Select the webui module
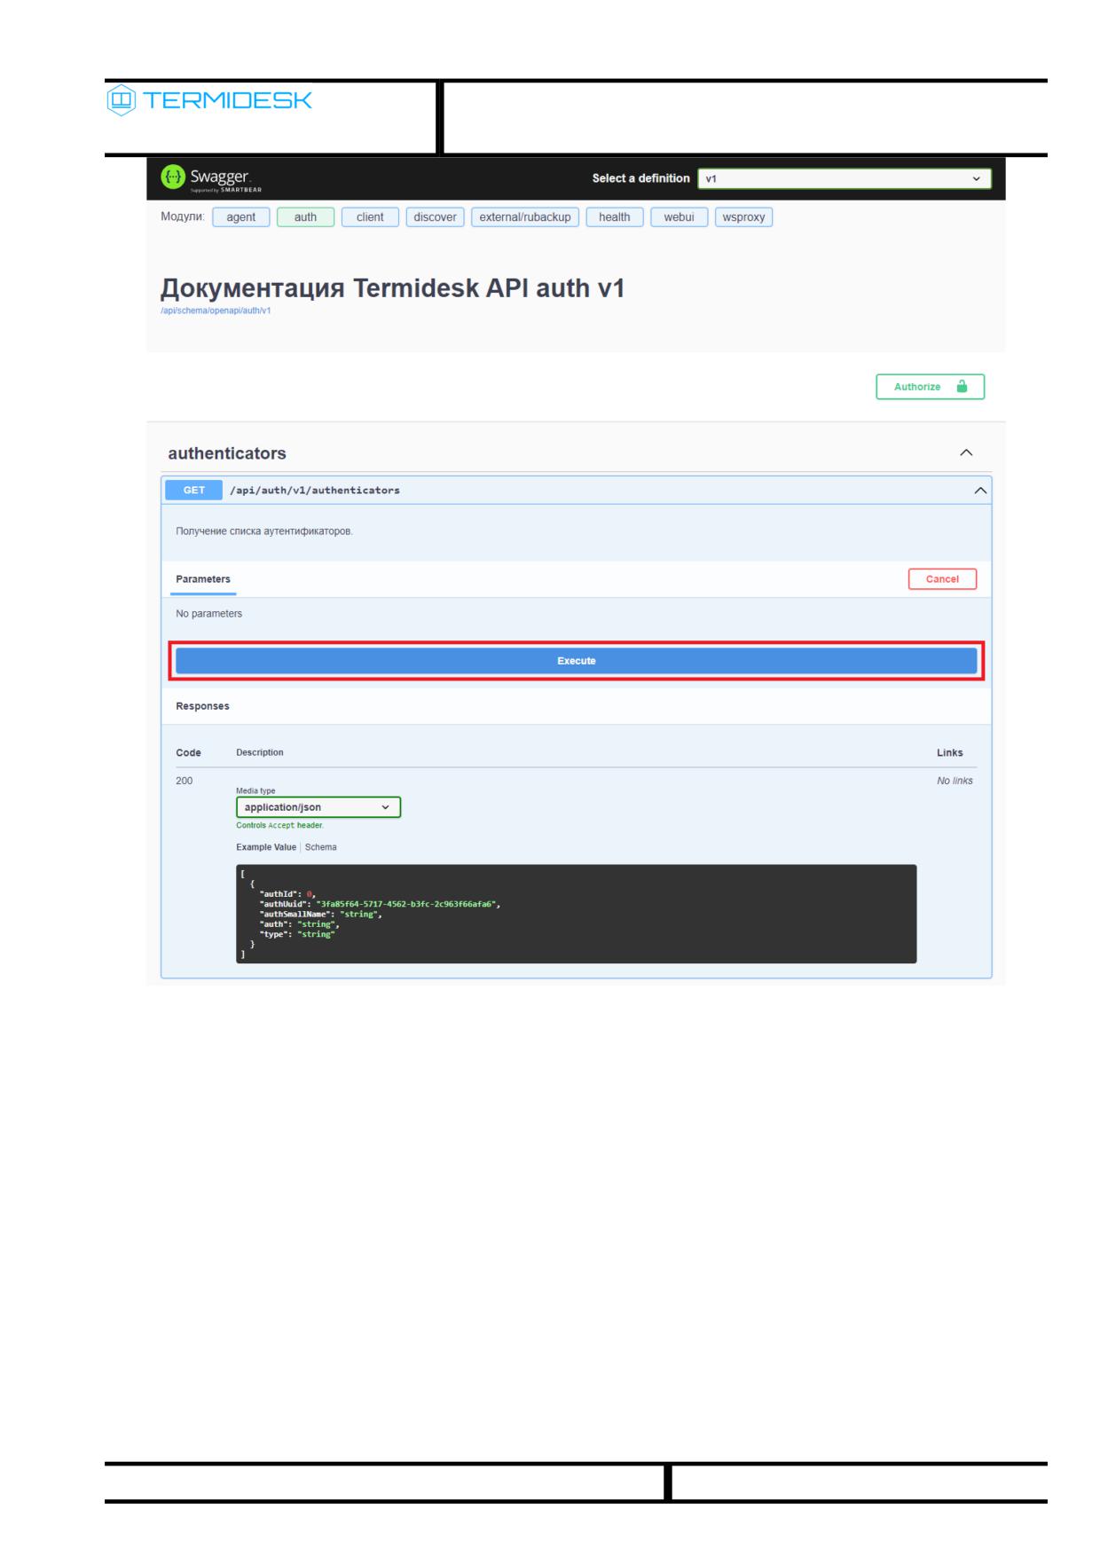 click(680, 217)
